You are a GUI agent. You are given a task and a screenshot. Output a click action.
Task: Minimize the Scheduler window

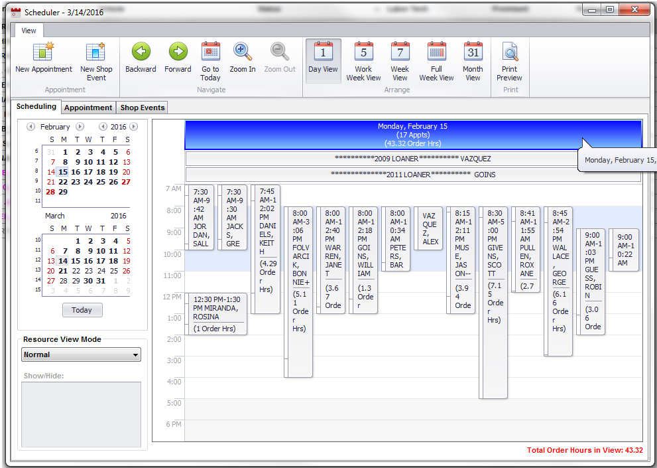click(592, 10)
